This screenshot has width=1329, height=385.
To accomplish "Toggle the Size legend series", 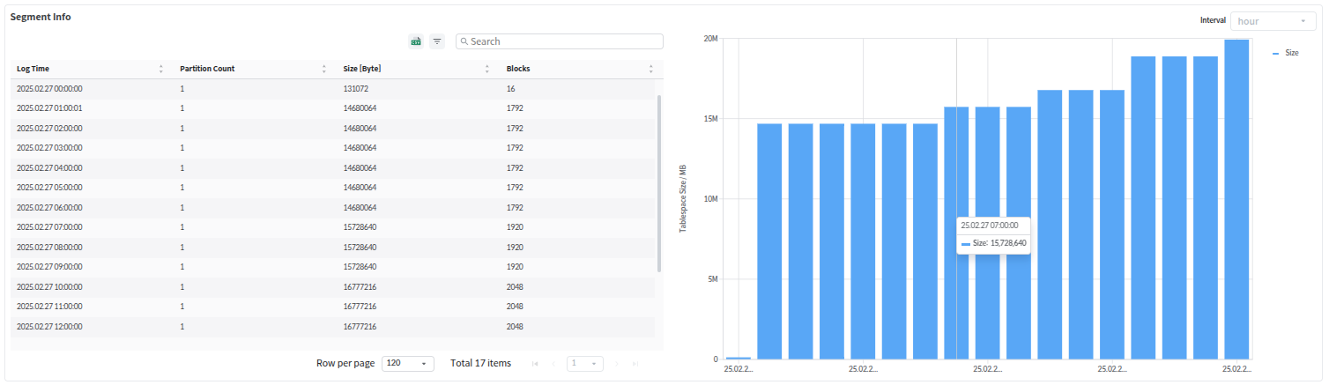I will pyautogui.click(x=1286, y=53).
